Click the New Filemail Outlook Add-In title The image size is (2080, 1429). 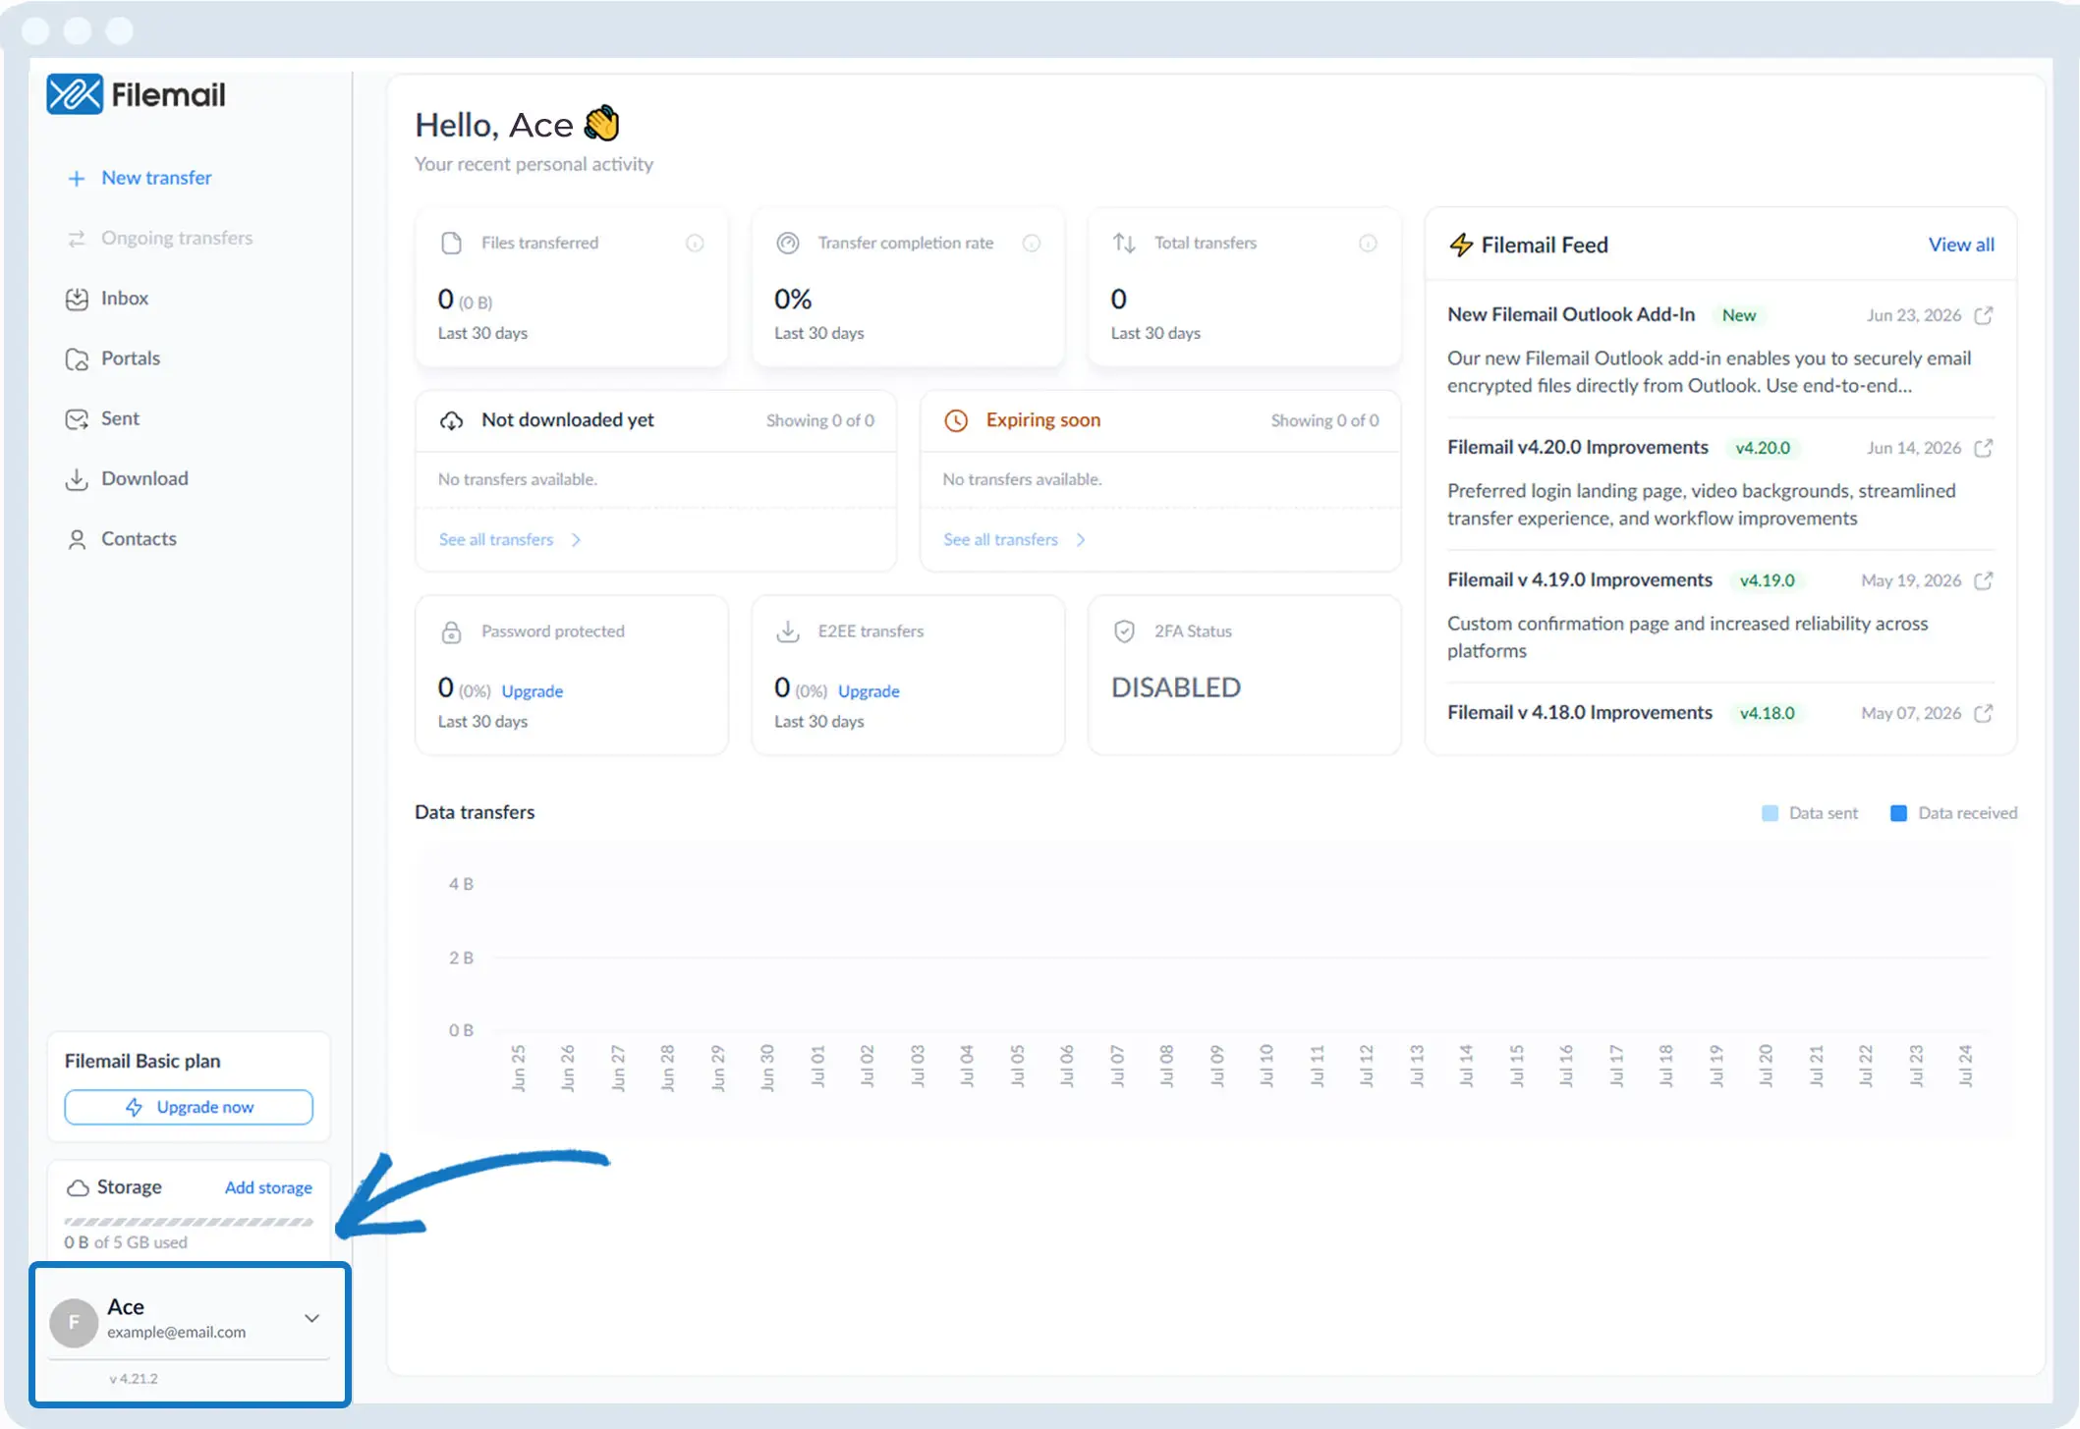tap(1571, 314)
